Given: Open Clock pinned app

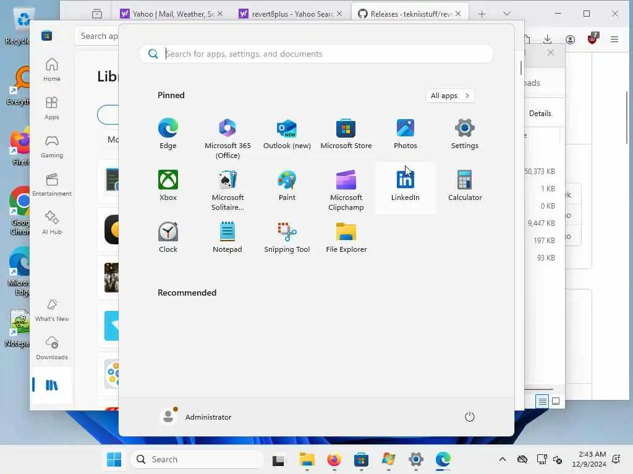Looking at the screenshot, I should coord(168,238).
